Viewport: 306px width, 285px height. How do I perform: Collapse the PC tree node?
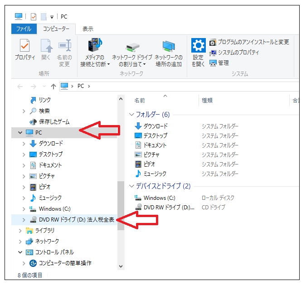[x=19, y=133]
